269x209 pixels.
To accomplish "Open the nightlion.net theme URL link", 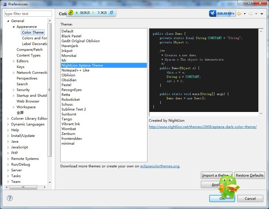I will coord(203,127).
